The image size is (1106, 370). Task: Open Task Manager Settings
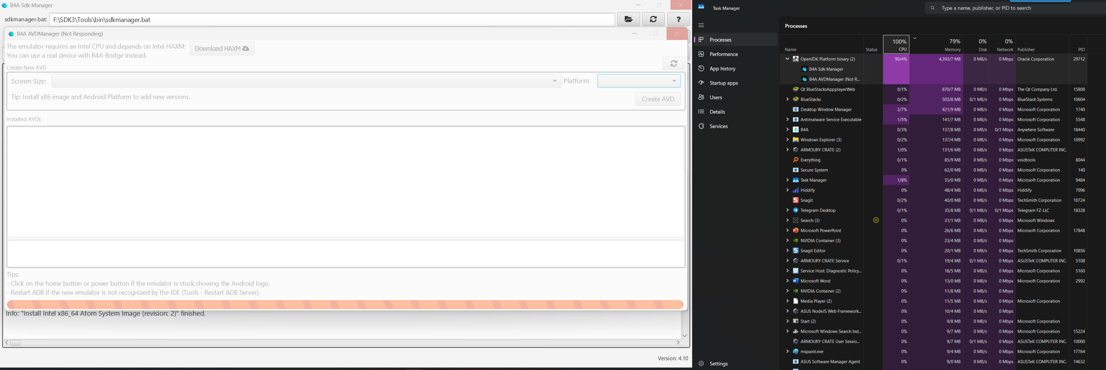click(735, 364)
